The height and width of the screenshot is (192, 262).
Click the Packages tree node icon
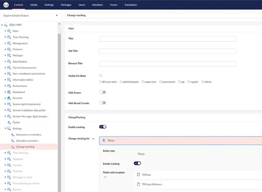click(9, 55)
